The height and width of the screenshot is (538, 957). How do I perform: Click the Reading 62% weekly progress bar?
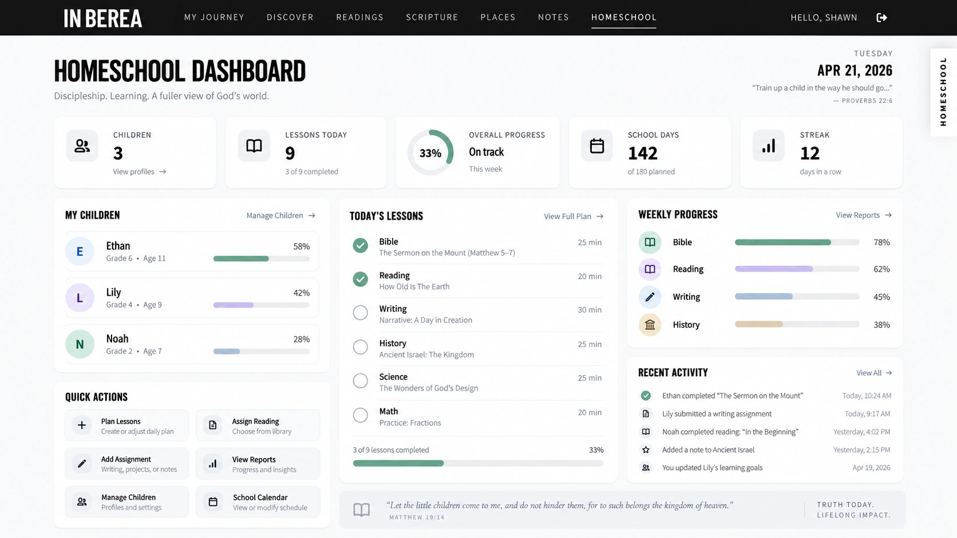click(x=797, y=269)
